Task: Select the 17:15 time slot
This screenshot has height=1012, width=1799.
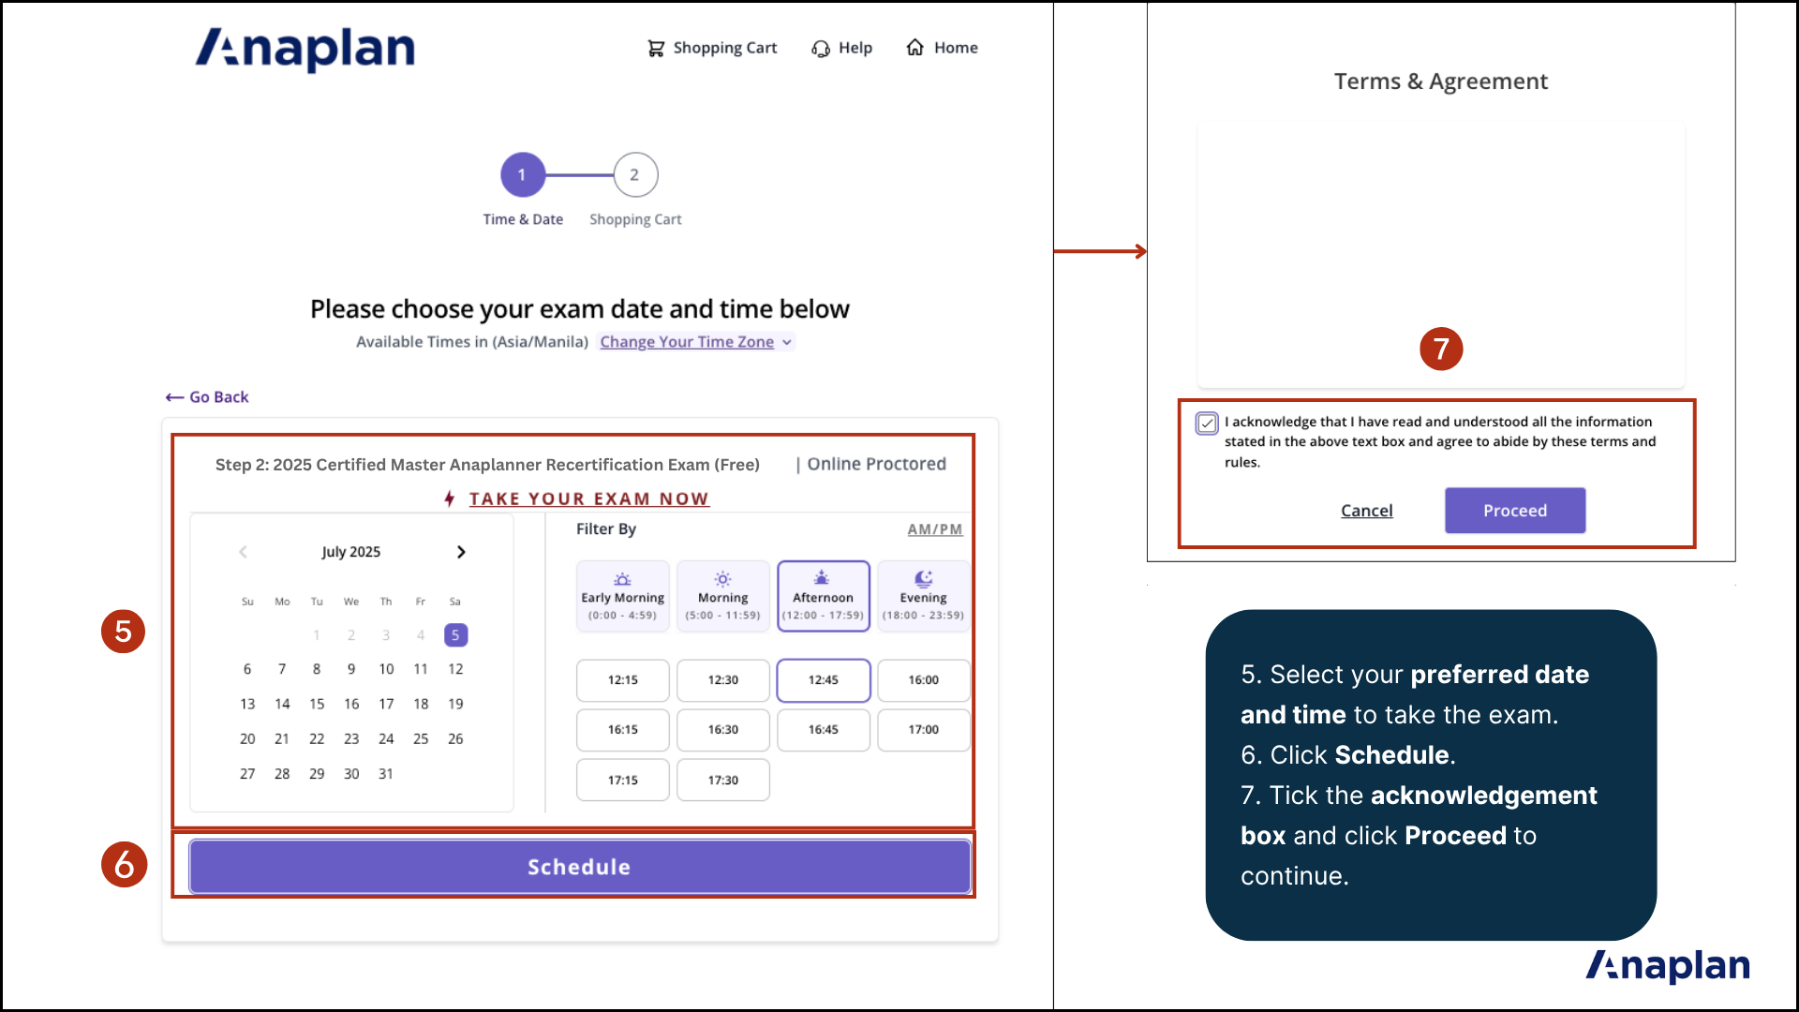Action: (622, 781)
